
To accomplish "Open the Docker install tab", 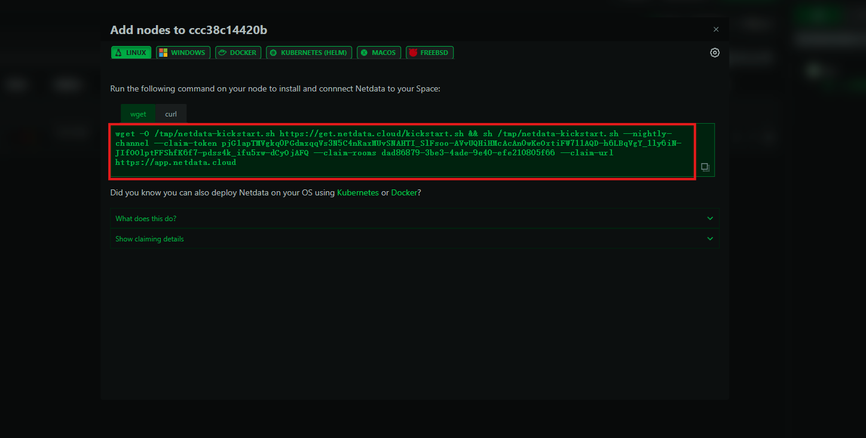I will [x=238, y=53].
